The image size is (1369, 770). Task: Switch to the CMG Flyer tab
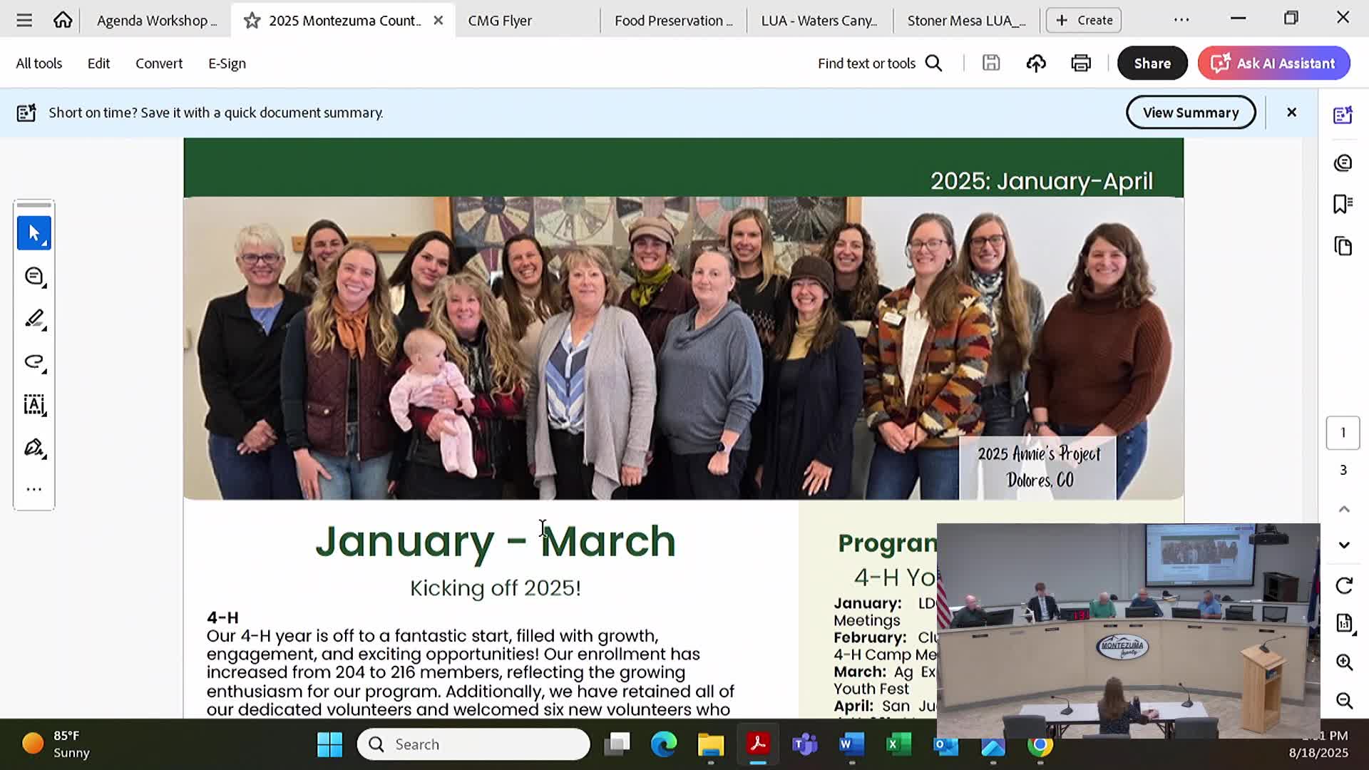[x=500, y=21]
